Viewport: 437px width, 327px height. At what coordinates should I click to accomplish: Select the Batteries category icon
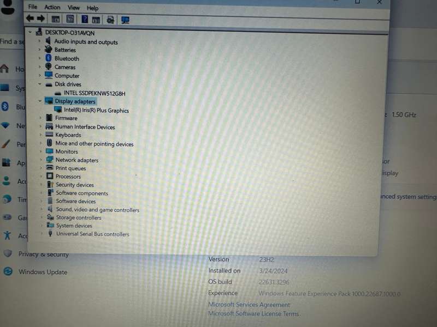coord(49,50)
